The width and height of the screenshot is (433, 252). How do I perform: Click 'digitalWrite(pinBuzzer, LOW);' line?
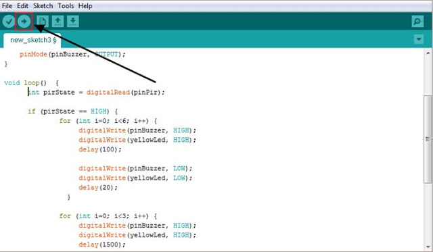pos(135,168)
